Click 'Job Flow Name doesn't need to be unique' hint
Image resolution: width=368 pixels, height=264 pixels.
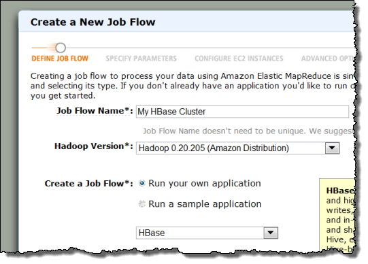(x=249, y=131)
